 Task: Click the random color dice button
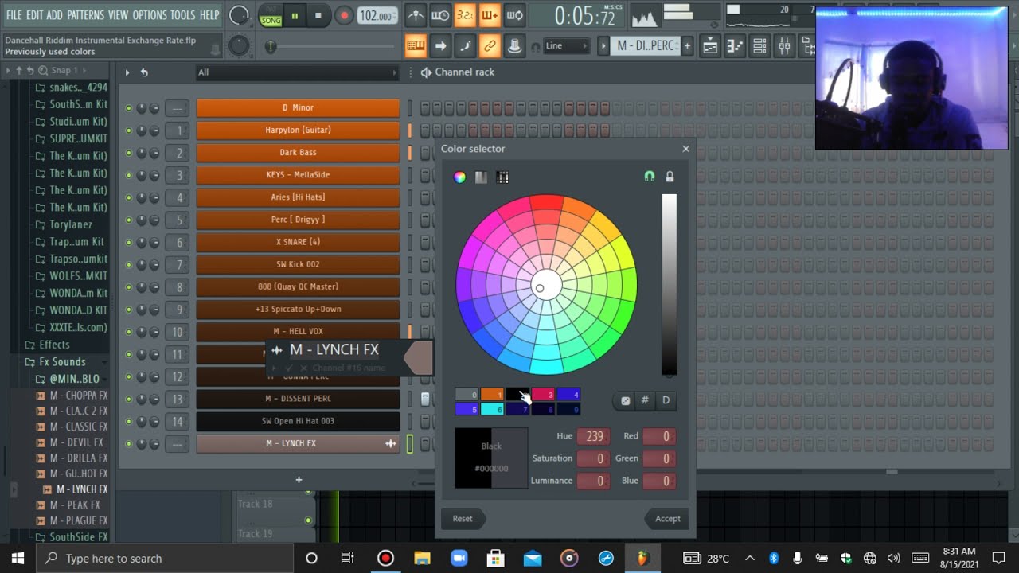625,400
